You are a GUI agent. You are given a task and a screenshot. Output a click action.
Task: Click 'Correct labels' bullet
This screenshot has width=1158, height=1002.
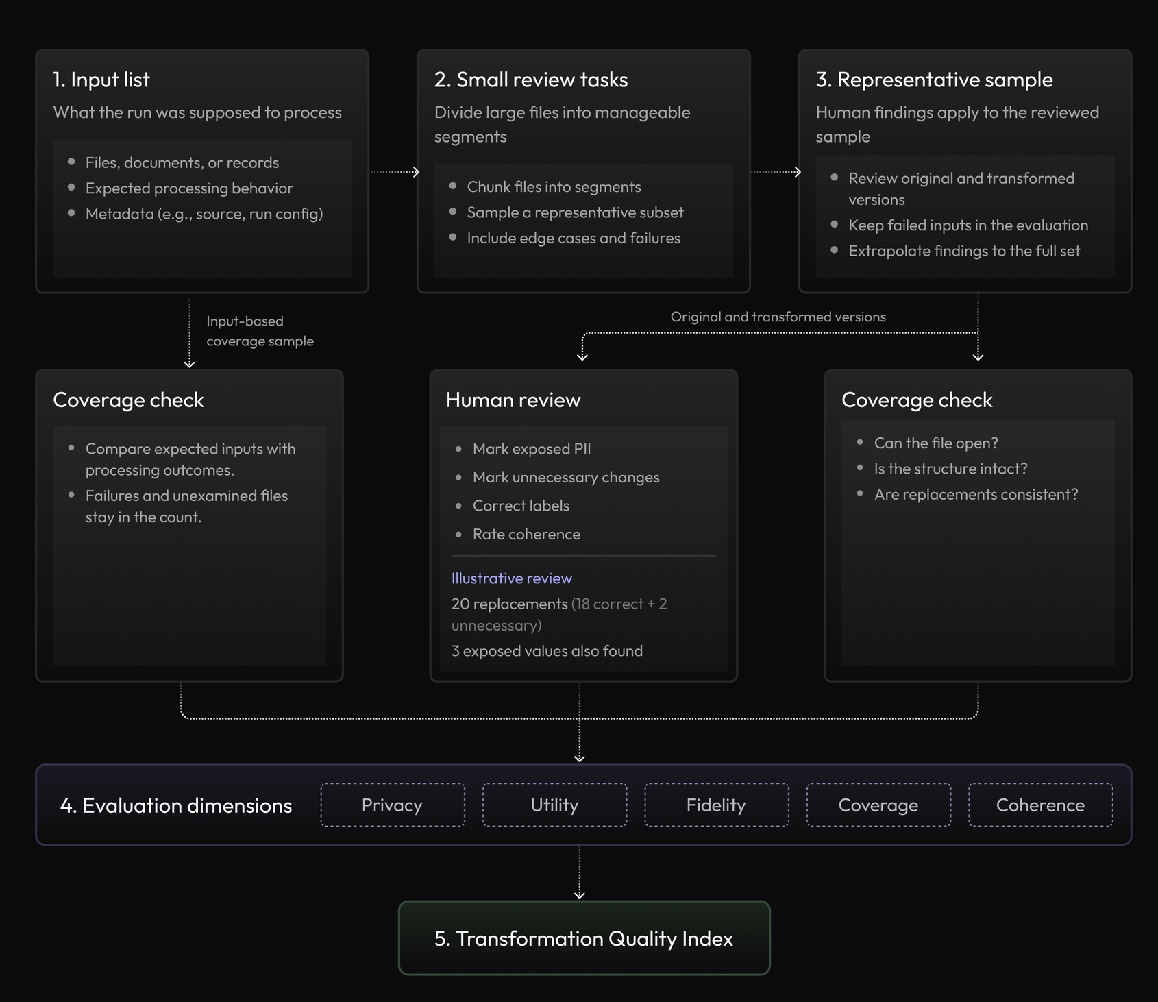coord(521,506)
